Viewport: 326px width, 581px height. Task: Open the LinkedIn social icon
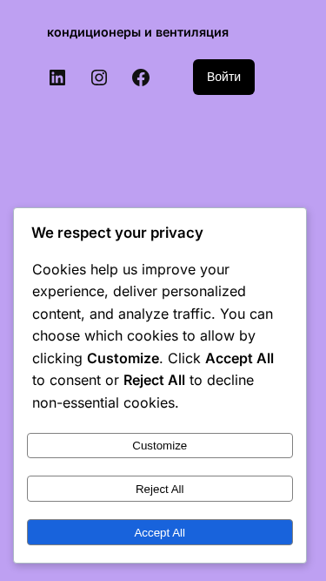click(57, 78)
